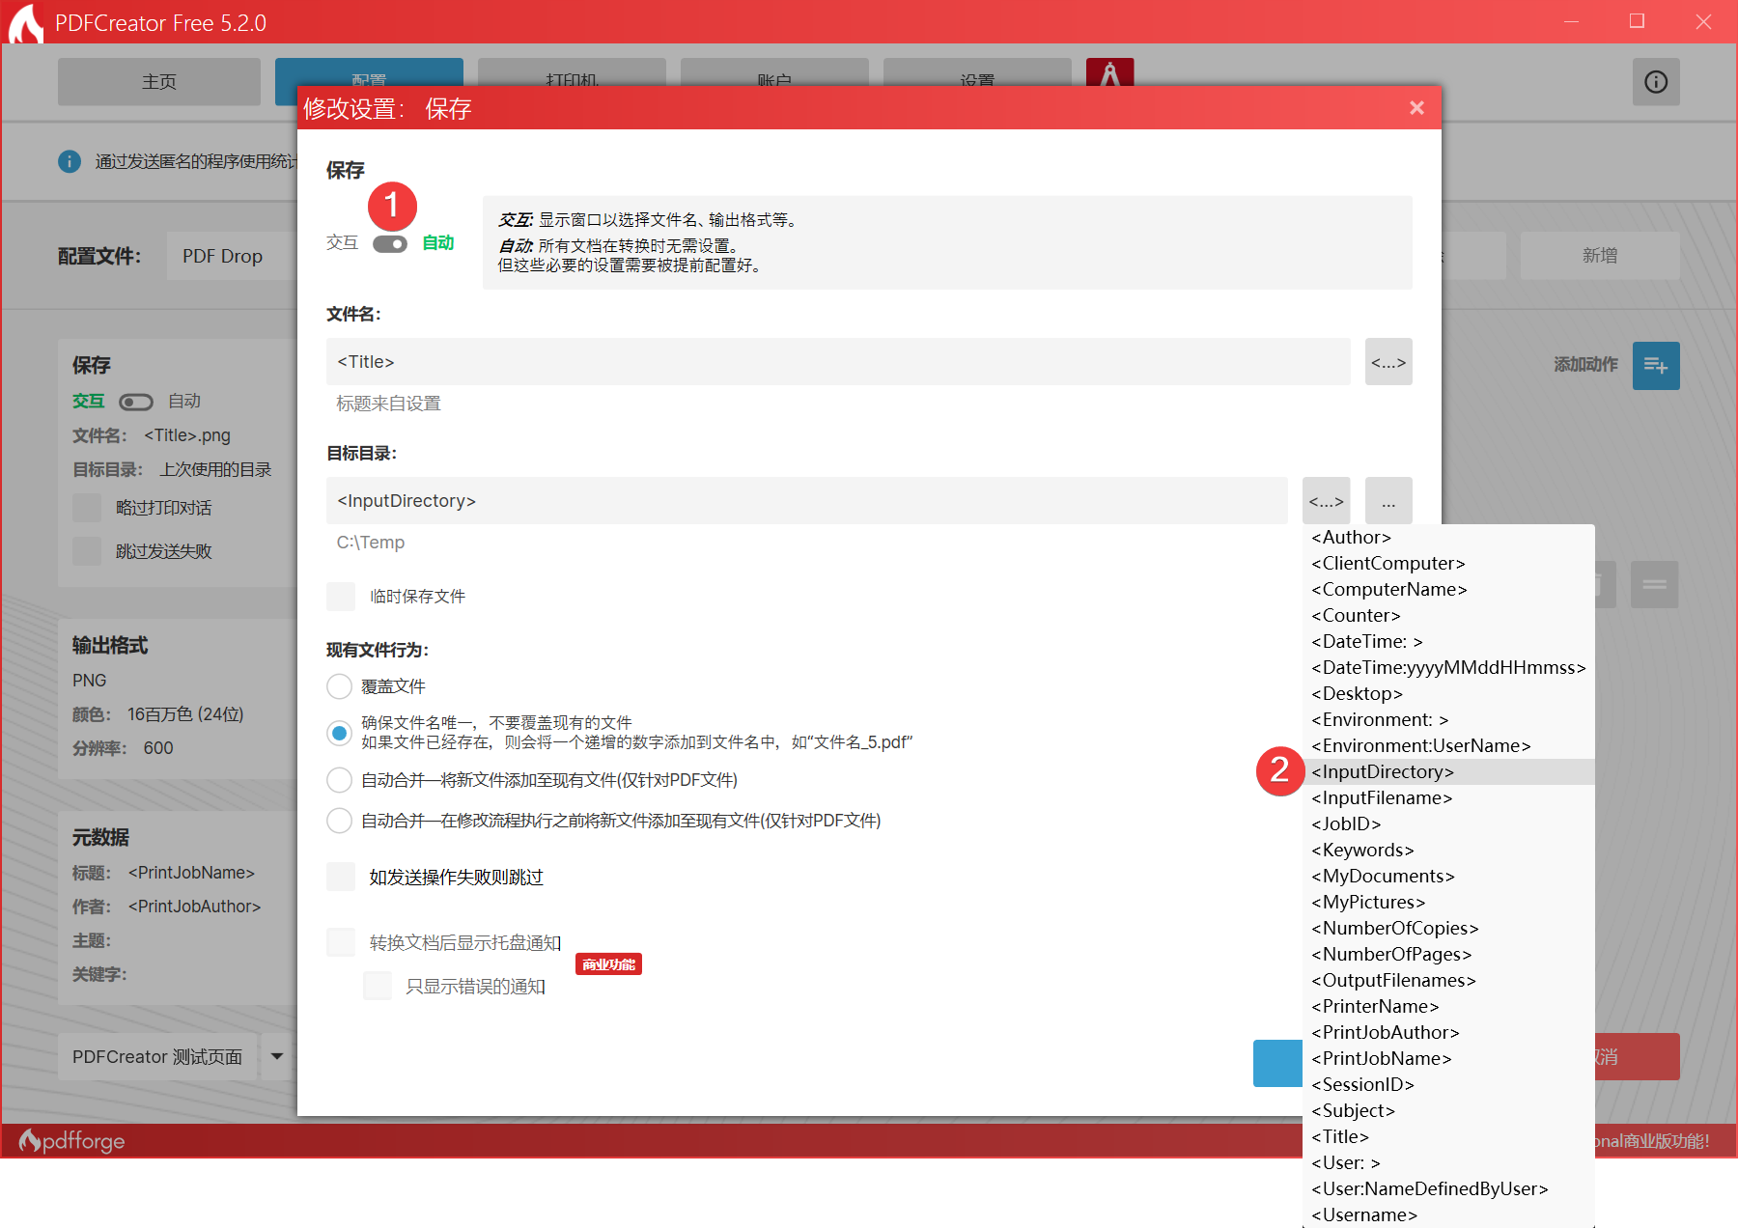
Task: Click the red Architect icon button
Action: (1109, 73)
